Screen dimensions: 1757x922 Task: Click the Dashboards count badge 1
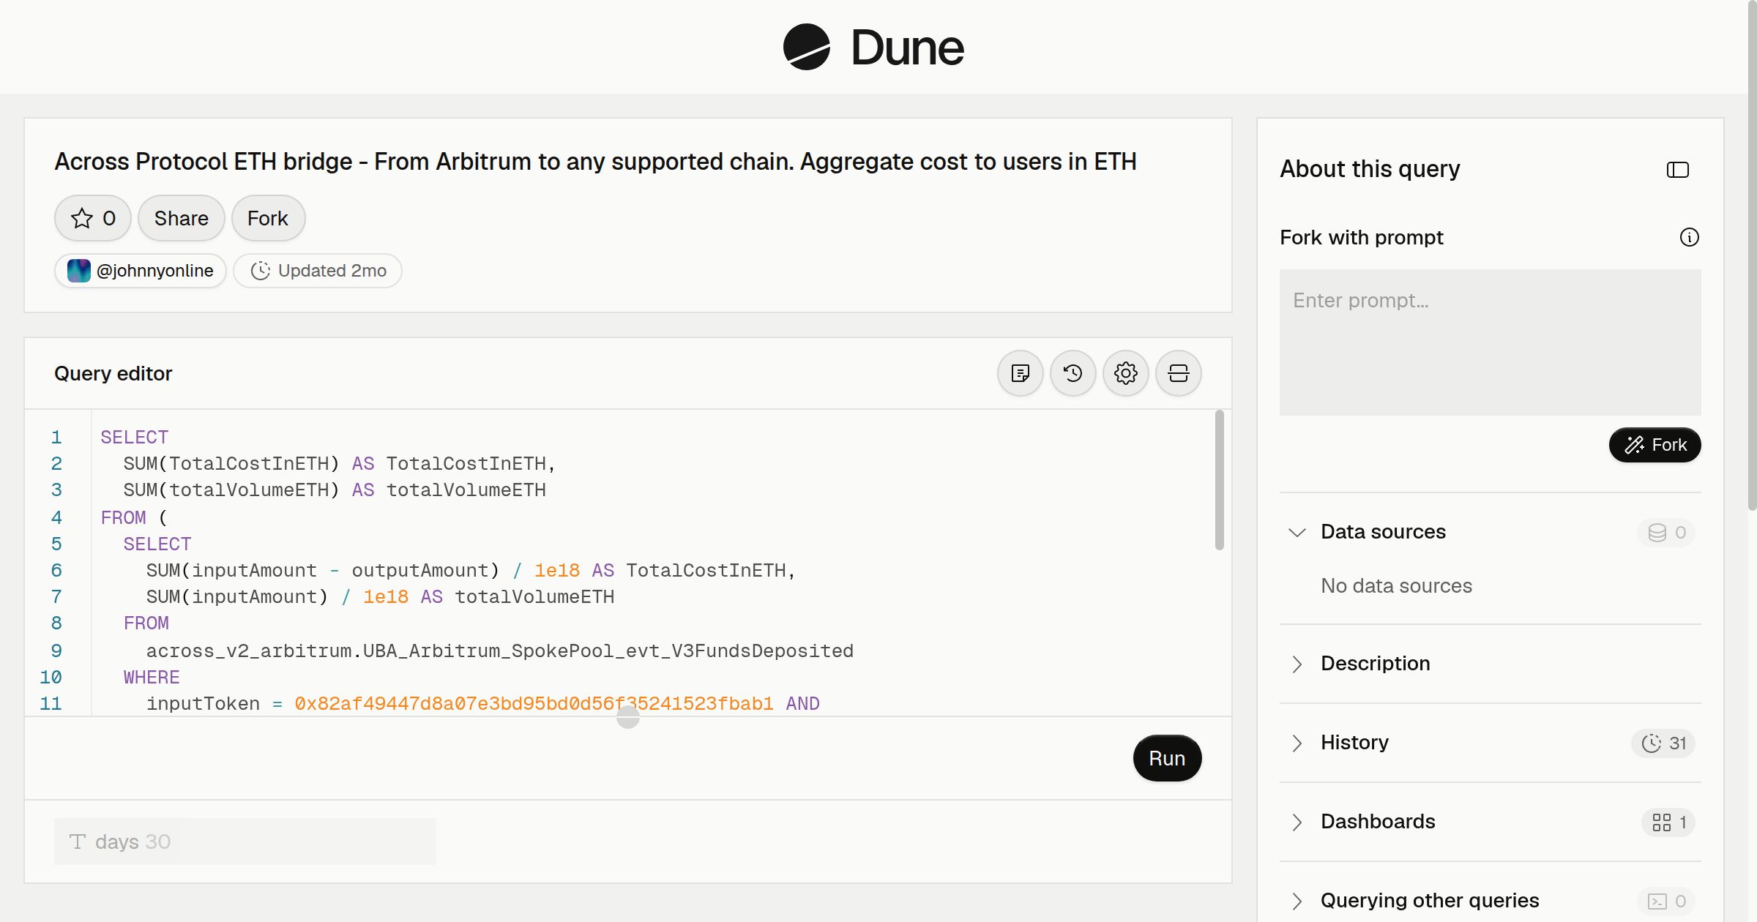coord(1668,822)
